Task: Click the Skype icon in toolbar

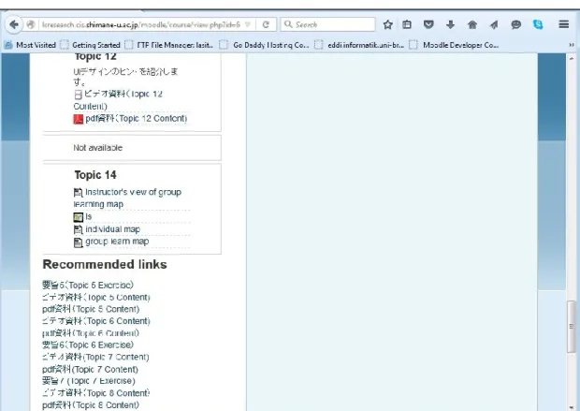Action: pyautogui.click(x=538, y=24)
